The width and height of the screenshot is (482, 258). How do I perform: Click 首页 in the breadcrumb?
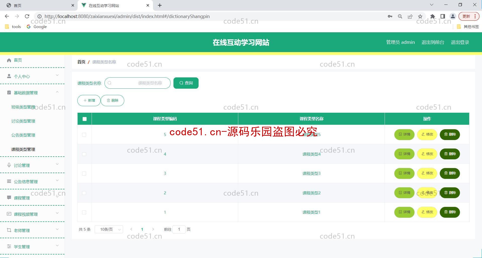[x=81, y=62]
